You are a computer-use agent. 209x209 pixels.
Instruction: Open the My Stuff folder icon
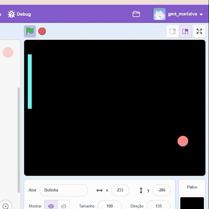(136, 14)
